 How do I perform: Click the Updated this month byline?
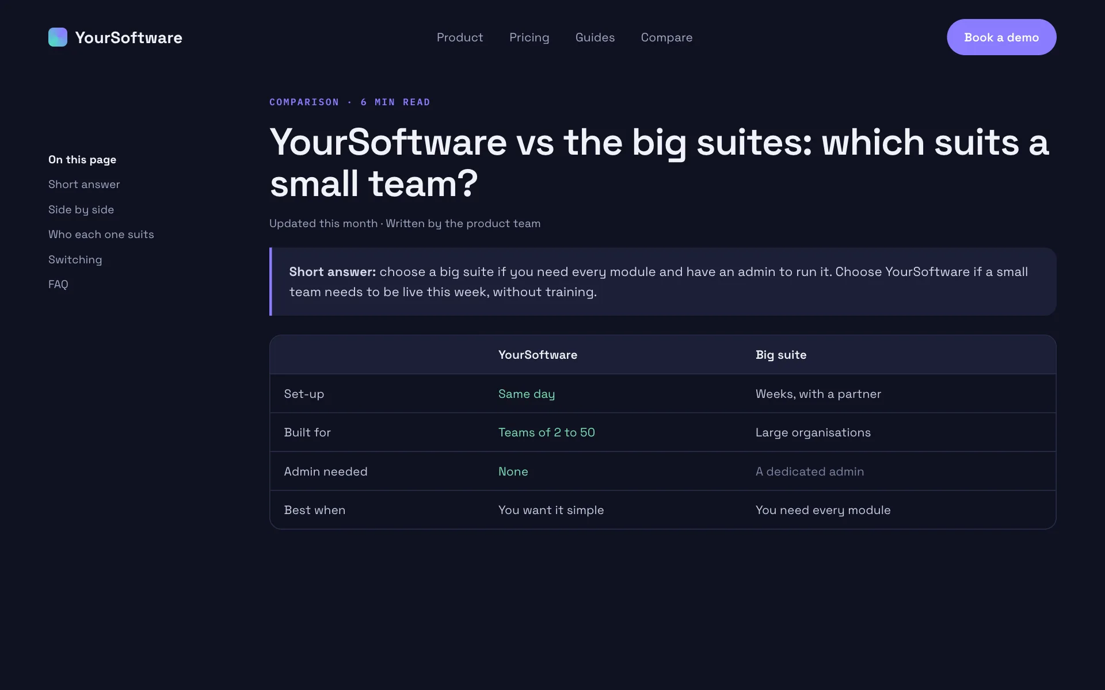(x=405, y=224)
